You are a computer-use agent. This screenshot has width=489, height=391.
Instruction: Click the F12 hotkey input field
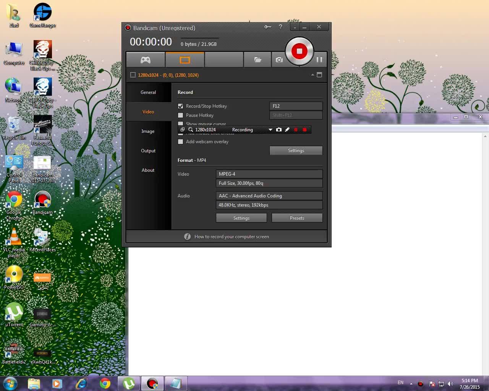(x=296, y=106)
